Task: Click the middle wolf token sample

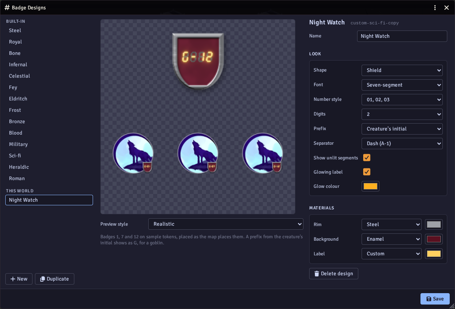Action: (x=198, y=153)
